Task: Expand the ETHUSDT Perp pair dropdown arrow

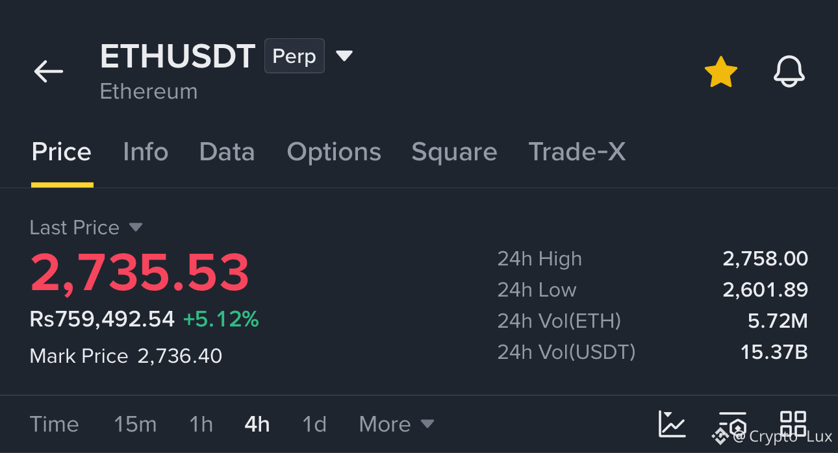Action: (344, 56)
